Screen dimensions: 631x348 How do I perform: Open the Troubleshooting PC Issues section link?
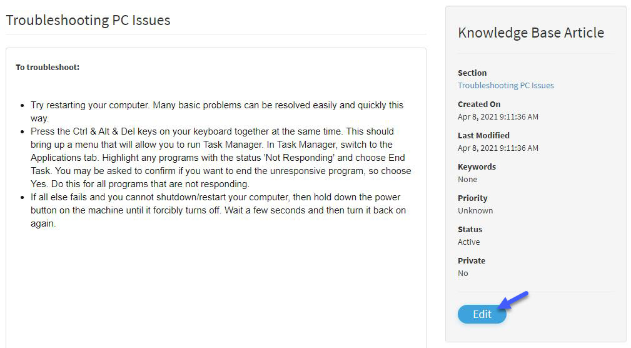click(x=505, y=85)
